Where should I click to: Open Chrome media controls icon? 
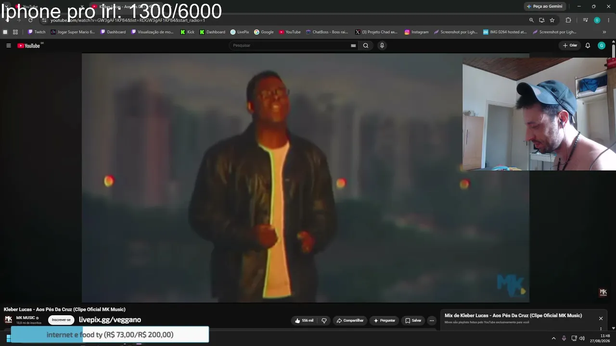coord(585,20)
